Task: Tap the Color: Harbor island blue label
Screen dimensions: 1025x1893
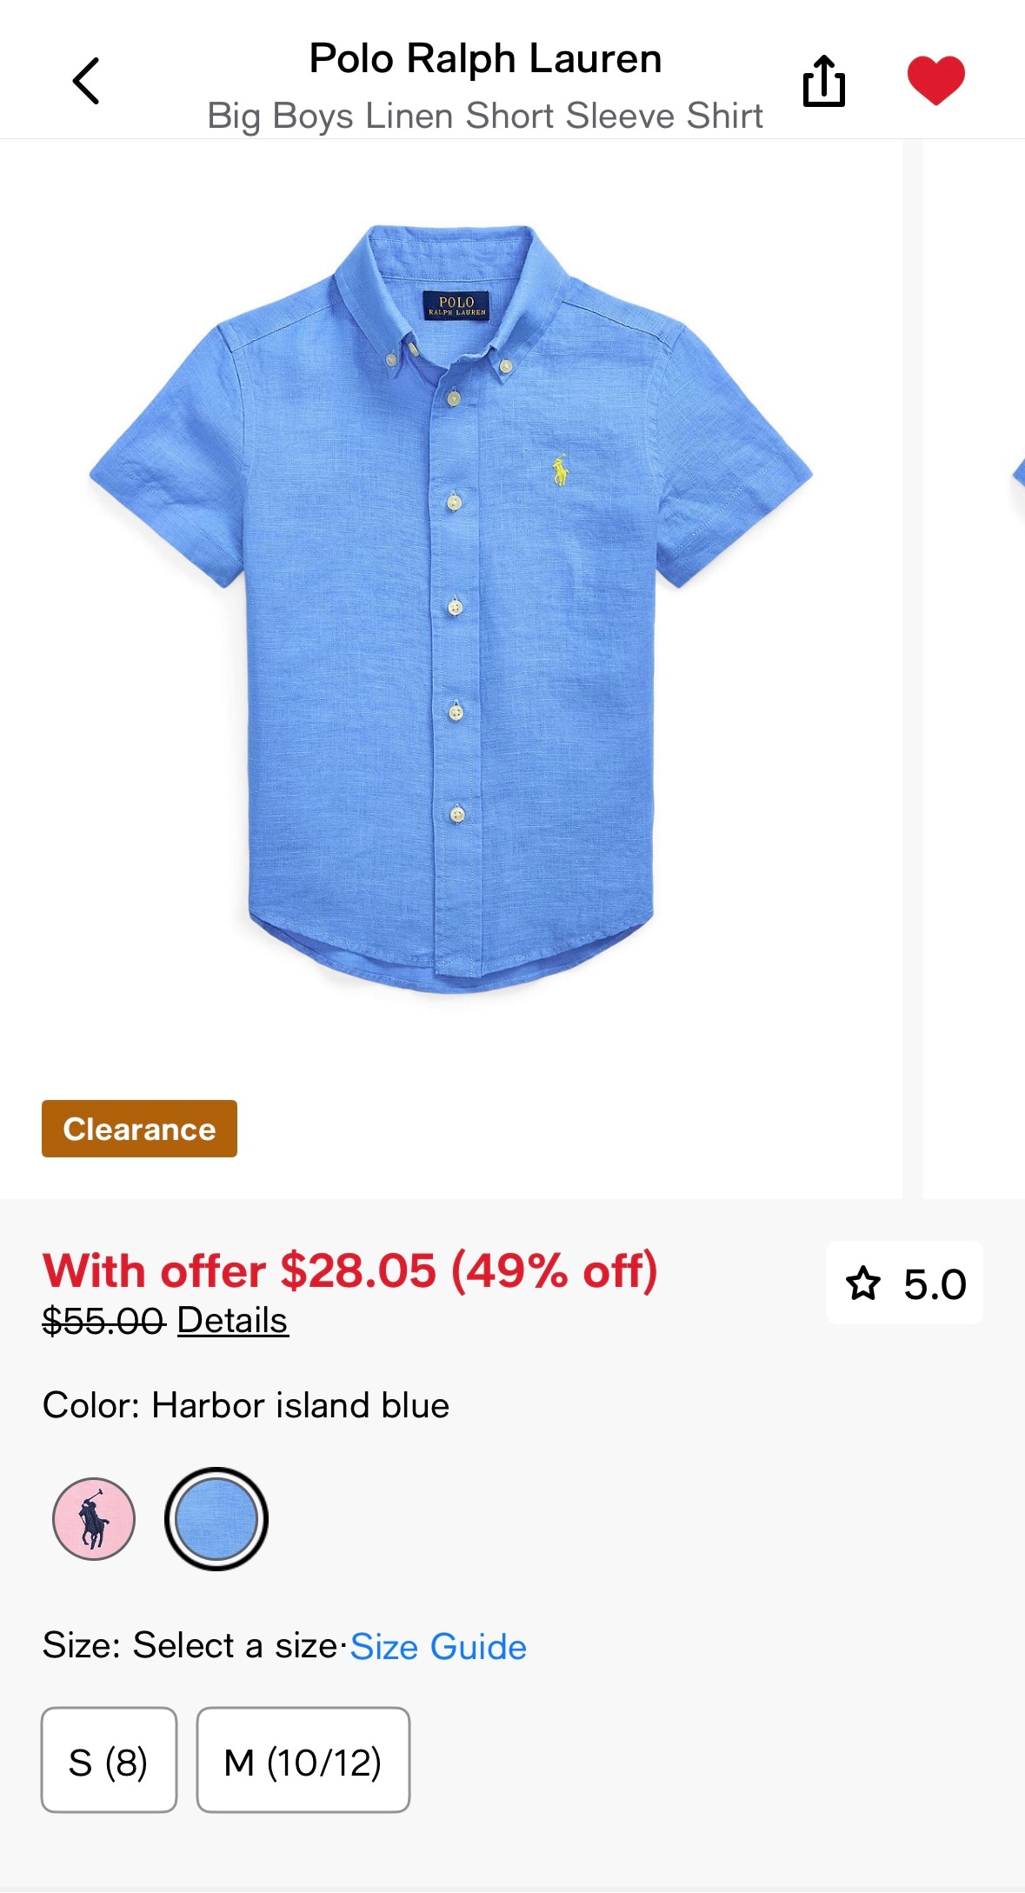Action: [246, 1405]
